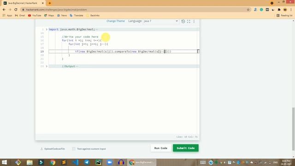
Task: Enable Test against custom input checkbox
Action: 74,149
